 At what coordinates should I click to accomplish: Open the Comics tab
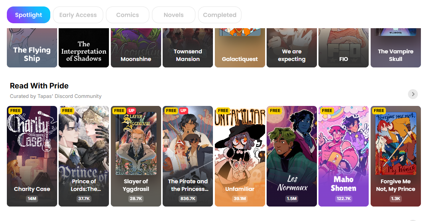[x=128, y=15]
